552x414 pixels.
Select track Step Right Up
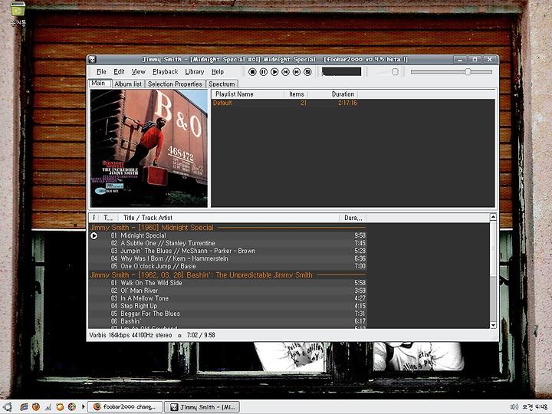[x=228, y=306]
